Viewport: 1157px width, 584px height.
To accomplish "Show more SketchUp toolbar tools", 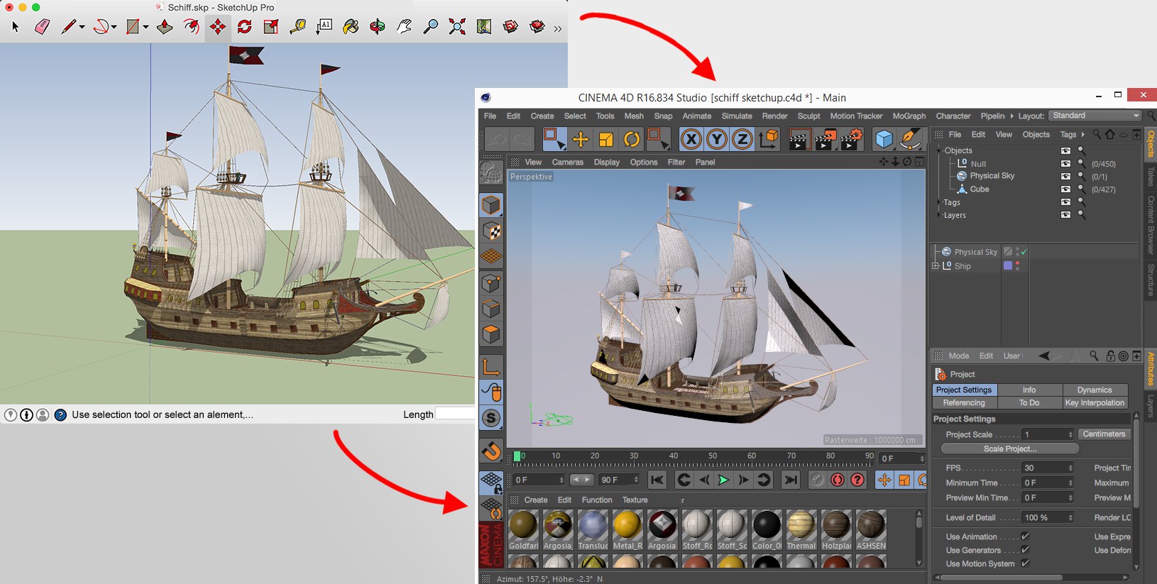I will pyautogui.click(x=558, y=28).
